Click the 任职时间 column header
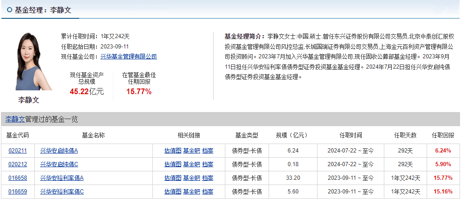 (x=350, y=136)
